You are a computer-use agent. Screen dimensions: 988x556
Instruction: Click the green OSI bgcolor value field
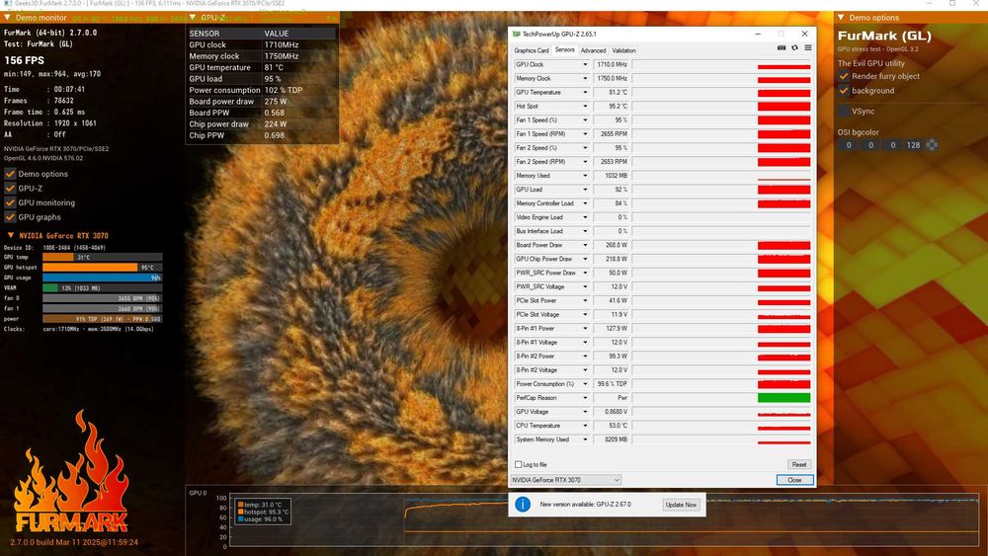tap(870, 145)
